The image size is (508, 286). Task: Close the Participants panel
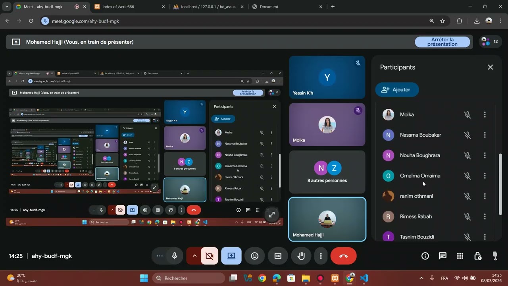(491, 67)
